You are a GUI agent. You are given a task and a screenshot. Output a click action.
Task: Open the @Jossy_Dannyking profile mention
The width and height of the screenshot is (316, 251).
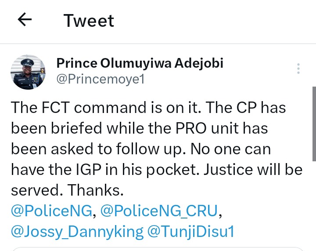[77, 231]
